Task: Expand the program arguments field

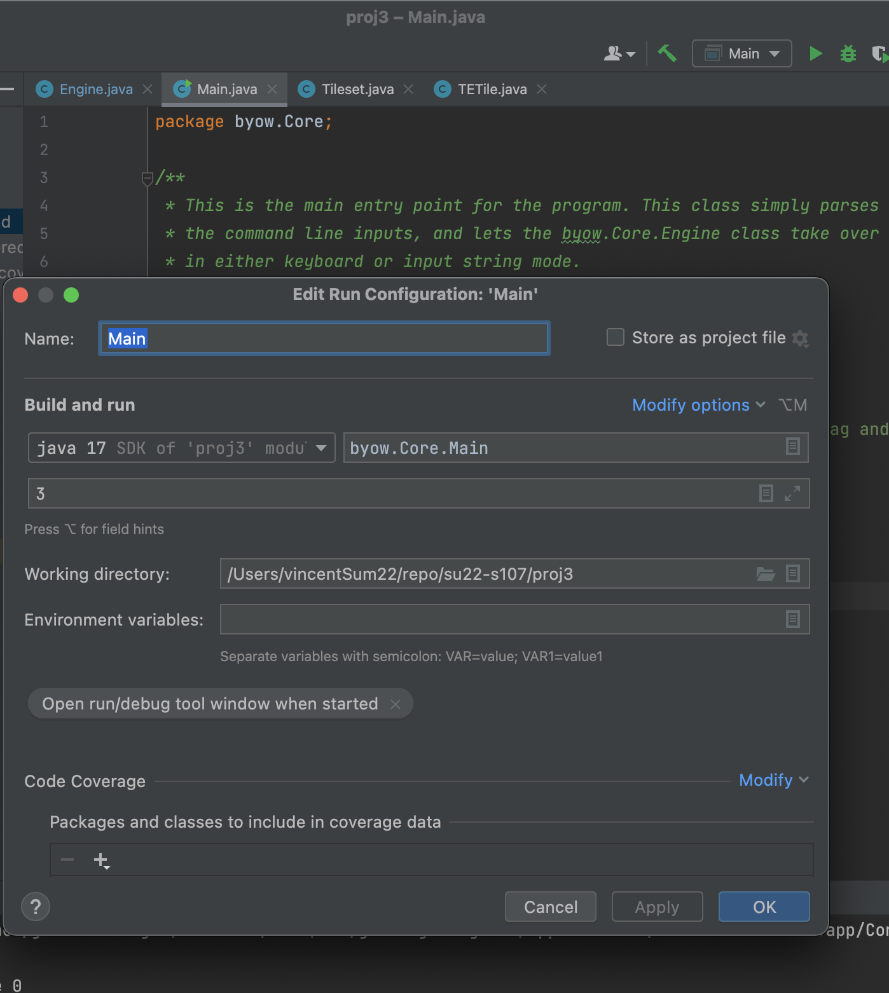Action: pos(792,493)
